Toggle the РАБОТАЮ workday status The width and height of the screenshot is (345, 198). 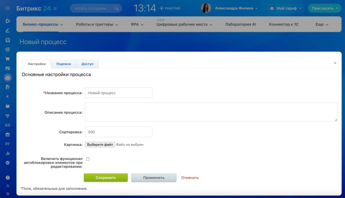pyautogui.click(x=170, y=8)
